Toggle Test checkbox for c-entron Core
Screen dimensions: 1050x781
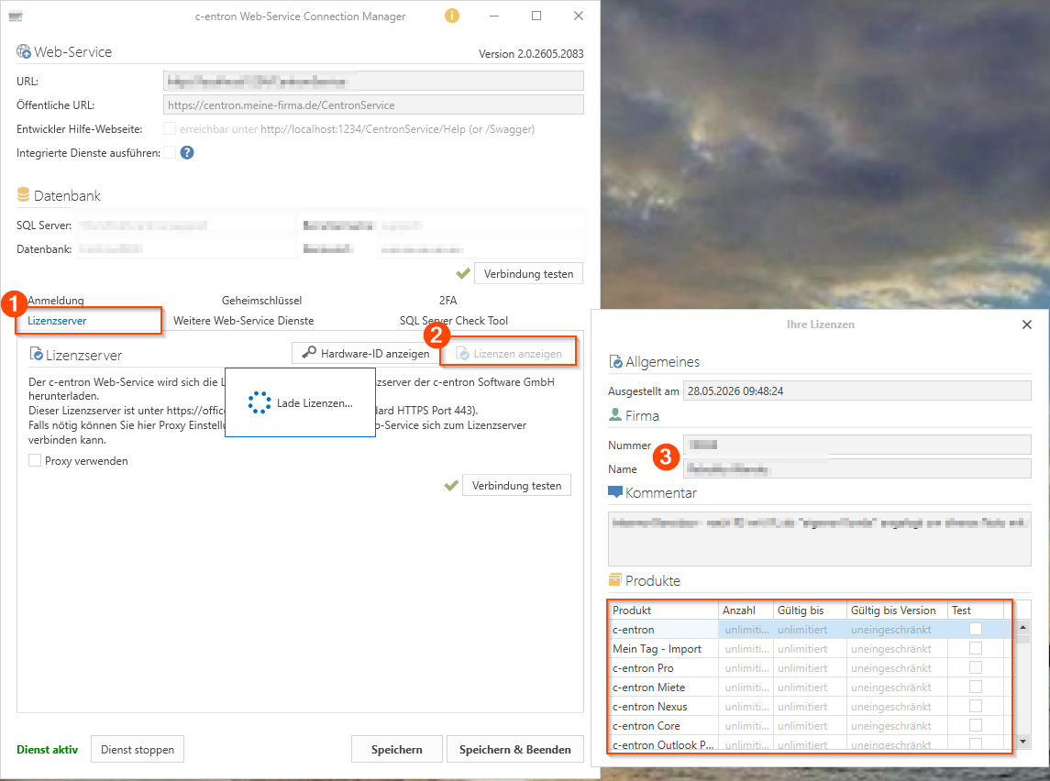click(x=976, y=725)
